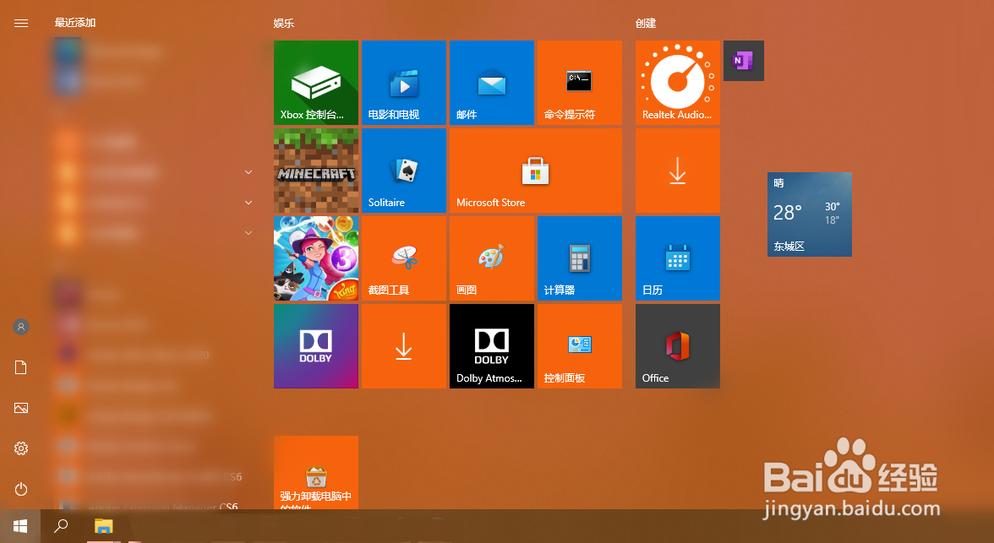Open the purple Dolby Access tile
Image resolution: width=994 pixels, height=543 pixels.
pyautogui.click(x=316, y=346)
